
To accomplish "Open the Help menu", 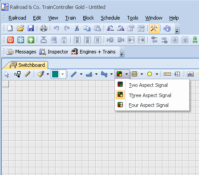I will pos(174,18).
